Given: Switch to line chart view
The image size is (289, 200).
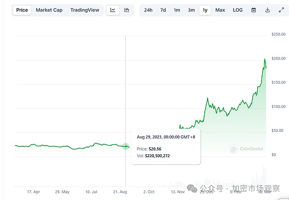Looking at the screenshot, I should pos(113,10).
